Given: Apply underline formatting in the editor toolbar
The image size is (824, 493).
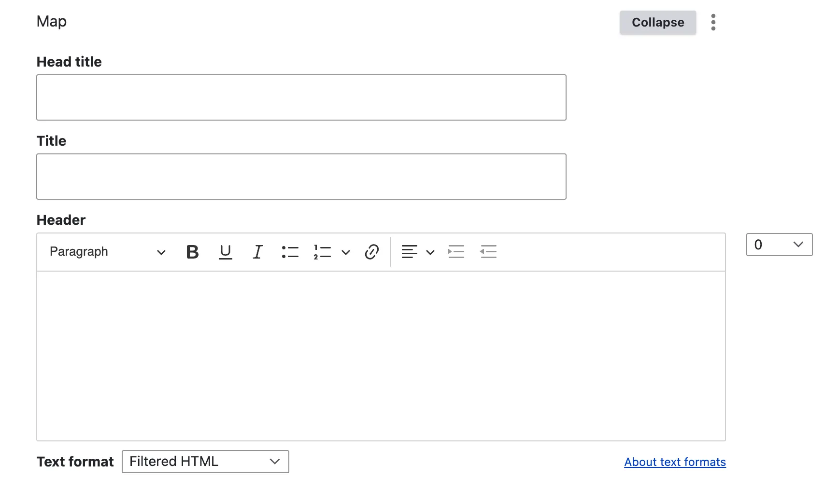Looking at the screenshot, I should (225, 252).
